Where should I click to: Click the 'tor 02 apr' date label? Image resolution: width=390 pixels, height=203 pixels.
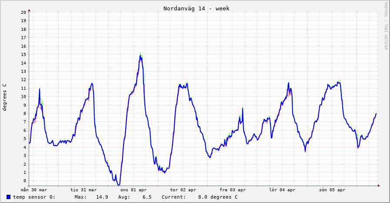pos(183,190)
